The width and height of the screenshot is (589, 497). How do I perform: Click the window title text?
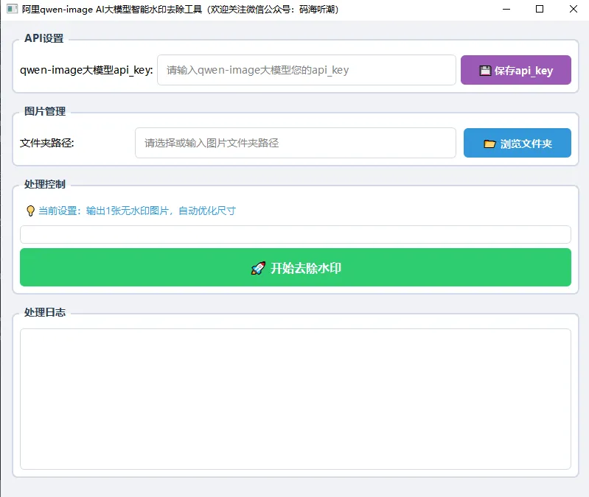point(181,9)
